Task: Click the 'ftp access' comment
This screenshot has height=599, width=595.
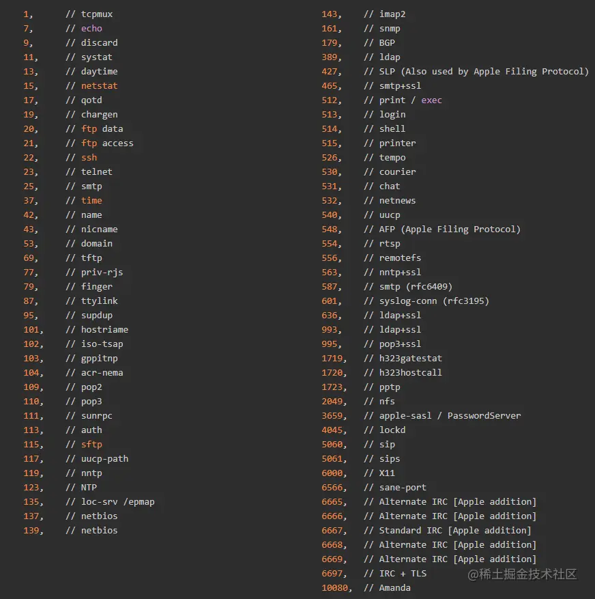Action: (107, 143)
